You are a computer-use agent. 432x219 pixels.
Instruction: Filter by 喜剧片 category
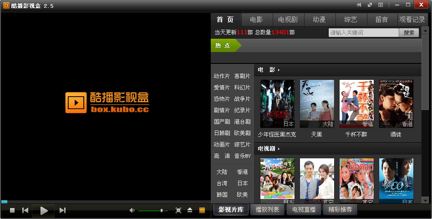(242, 76)
